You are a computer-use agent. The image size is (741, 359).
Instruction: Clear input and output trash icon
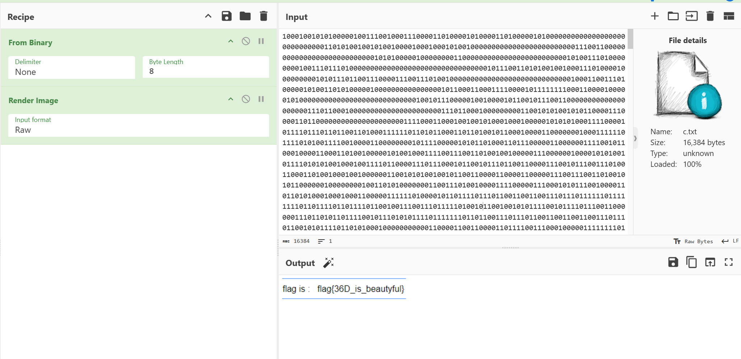click(710, 16)
